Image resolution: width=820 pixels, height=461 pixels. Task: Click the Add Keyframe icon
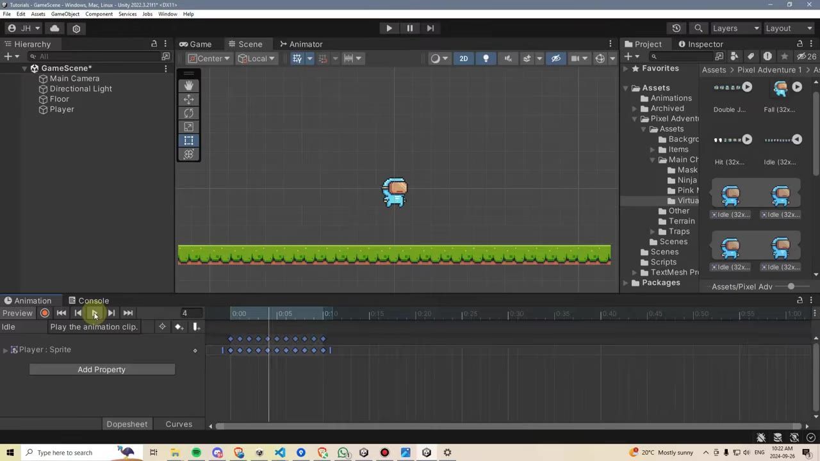click(x=179, y=327)
